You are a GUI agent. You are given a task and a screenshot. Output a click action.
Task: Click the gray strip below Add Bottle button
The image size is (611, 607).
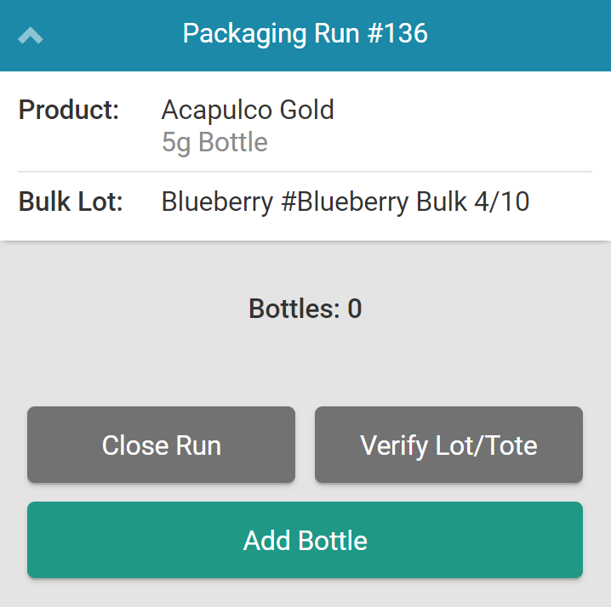coord(305,593)
